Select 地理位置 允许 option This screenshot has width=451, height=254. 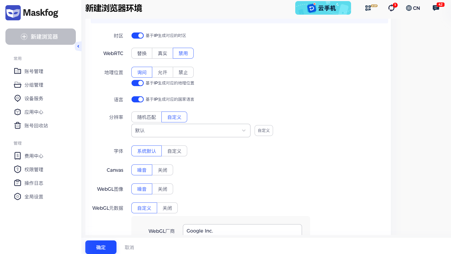click(x=163, y=72)
